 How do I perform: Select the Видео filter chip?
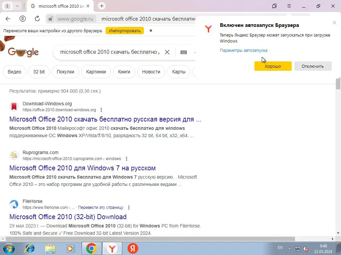[14, 72]
